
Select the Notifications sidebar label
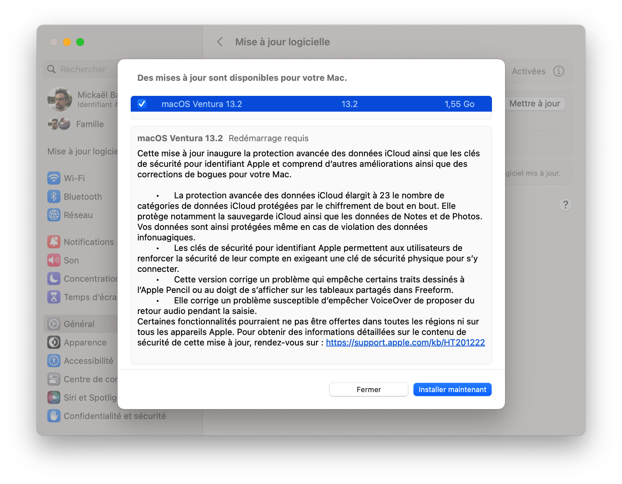point(89,242)
